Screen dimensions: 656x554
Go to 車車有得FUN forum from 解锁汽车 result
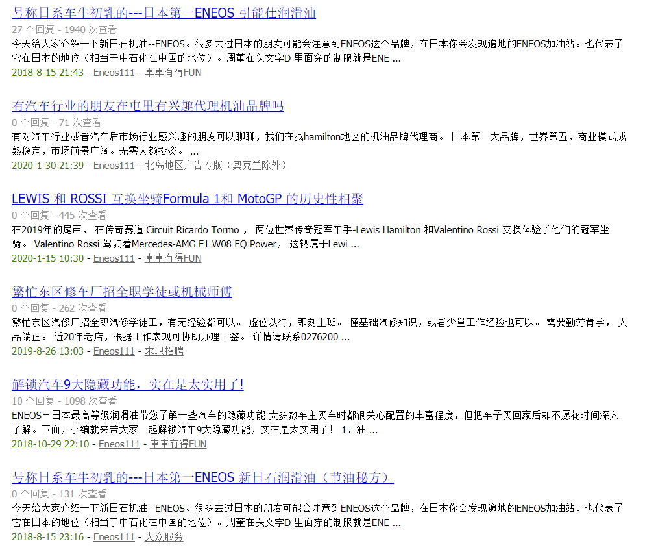point(178,444)
